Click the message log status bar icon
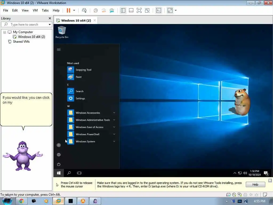 click(x=265, y=195)
